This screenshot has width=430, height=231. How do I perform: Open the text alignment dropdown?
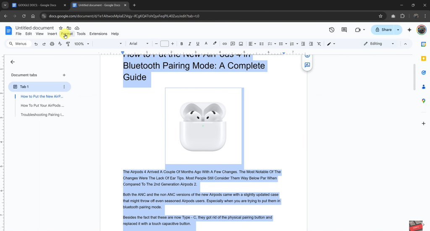pos(252,44)
